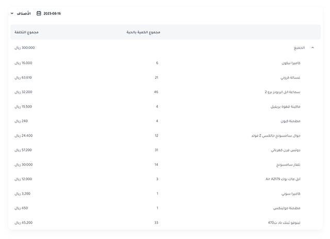Select the ابل ماك بوك Air A2179 row

[283, 179]
